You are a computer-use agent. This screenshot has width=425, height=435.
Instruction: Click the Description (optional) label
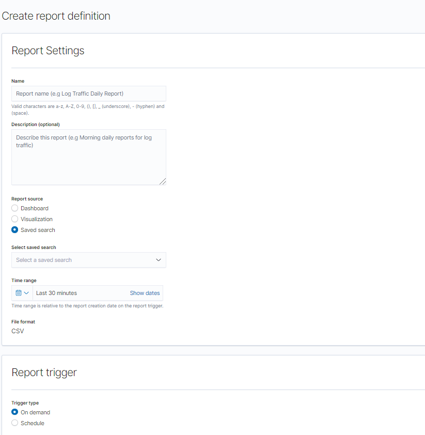35,125
